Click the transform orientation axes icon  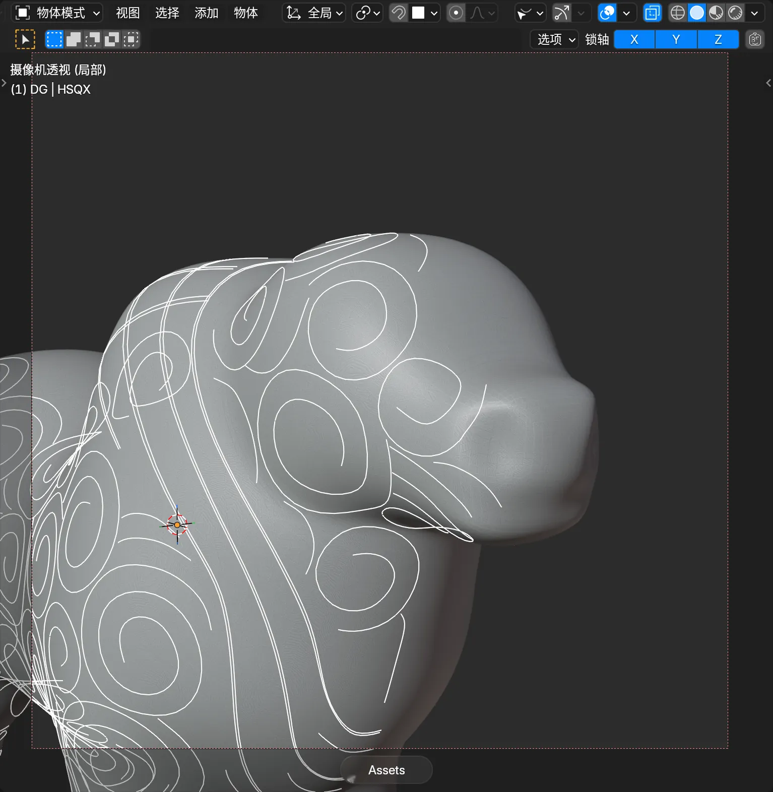(x=294, y=13)
